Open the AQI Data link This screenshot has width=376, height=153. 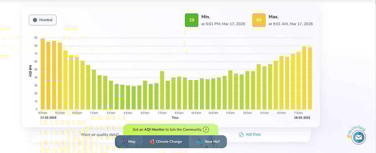click(253, 135)
